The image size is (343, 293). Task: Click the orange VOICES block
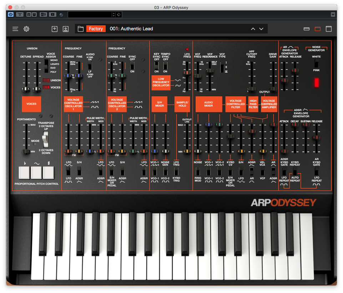tap(31, 104)
